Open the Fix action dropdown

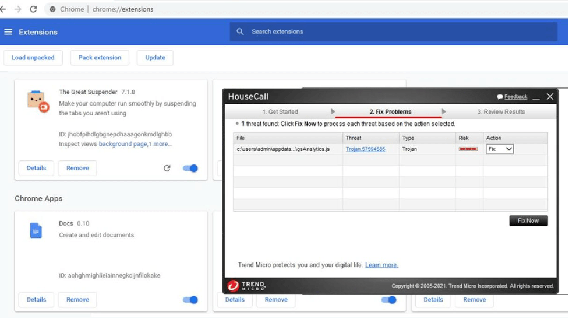click(x=500, y=149)
